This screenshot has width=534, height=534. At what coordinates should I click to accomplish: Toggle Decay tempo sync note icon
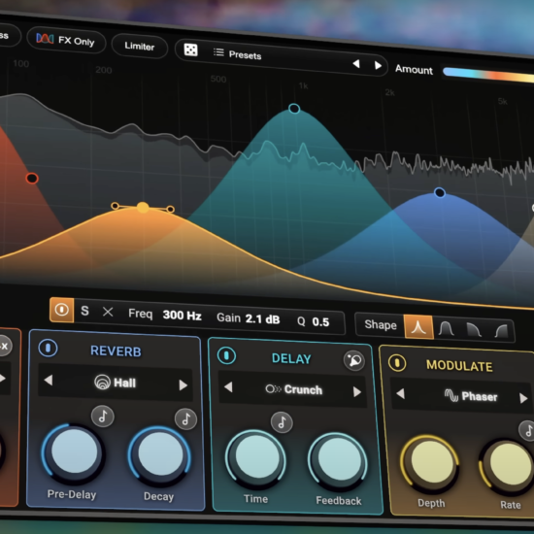185,418
